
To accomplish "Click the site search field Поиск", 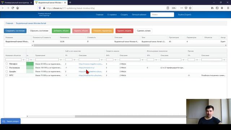I will tap(162, 14).
